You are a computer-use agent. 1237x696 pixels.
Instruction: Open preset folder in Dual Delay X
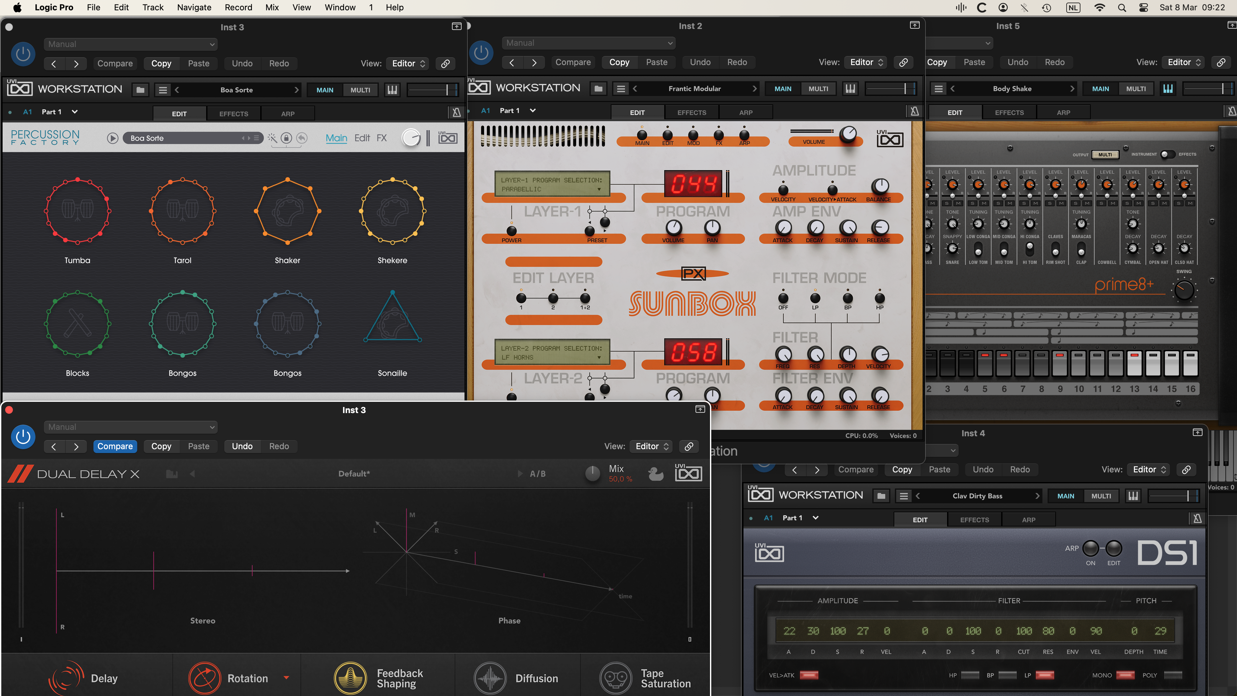(172, 474)
